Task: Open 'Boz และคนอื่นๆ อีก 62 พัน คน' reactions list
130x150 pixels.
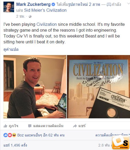Action: (41, 135)
